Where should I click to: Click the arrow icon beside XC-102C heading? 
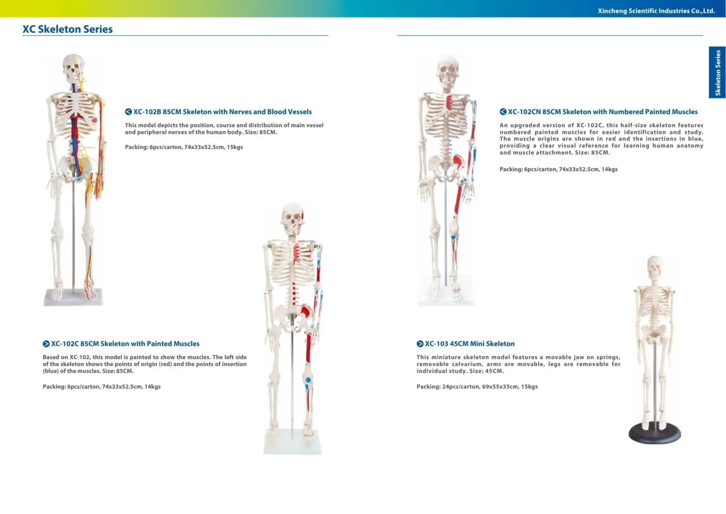[x=46, y=344]
